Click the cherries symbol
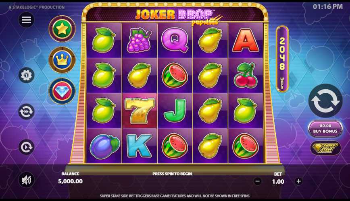This screenshot has width=350, height=201. point(245,75)
